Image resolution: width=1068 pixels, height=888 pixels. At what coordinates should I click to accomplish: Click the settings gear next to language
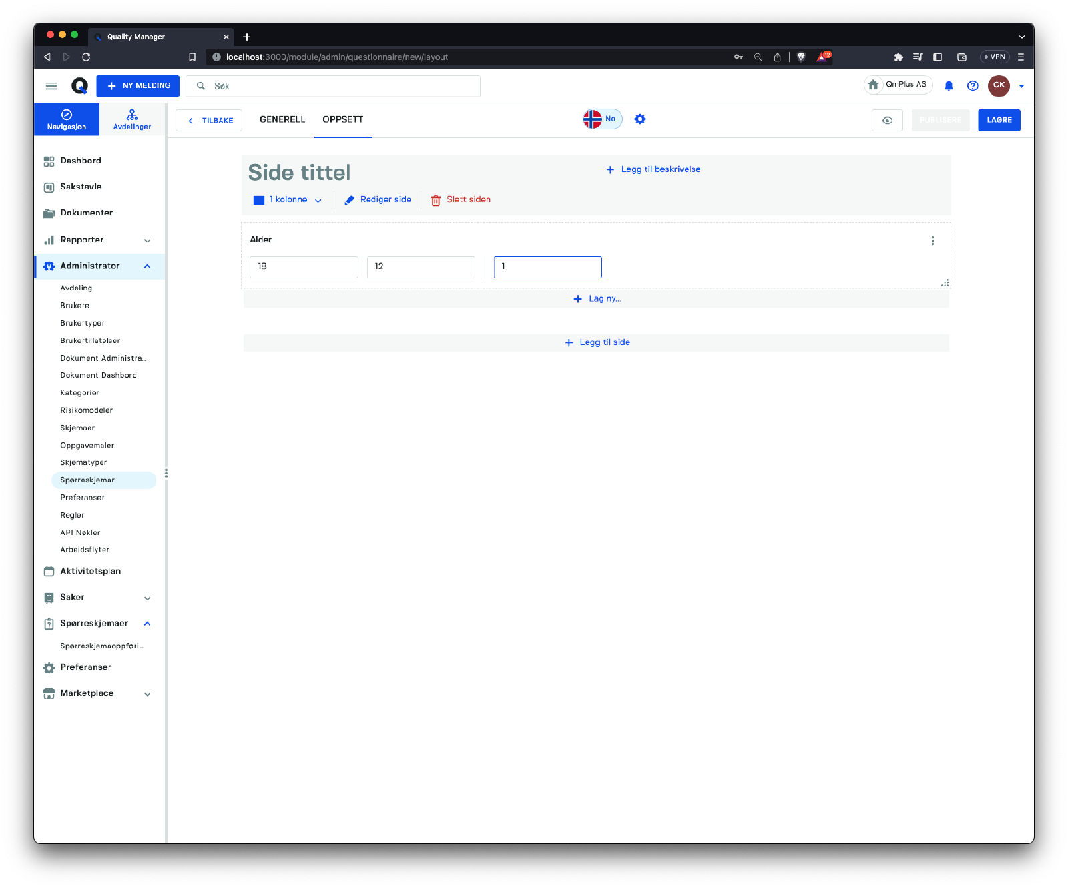[640, 119]
